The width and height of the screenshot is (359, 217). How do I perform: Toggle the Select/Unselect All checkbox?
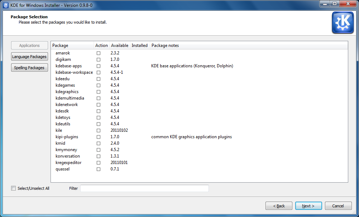[x=13, y=188]
